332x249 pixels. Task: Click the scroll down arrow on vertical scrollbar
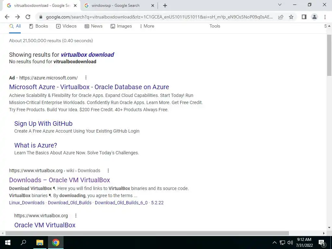click(329, 228)
